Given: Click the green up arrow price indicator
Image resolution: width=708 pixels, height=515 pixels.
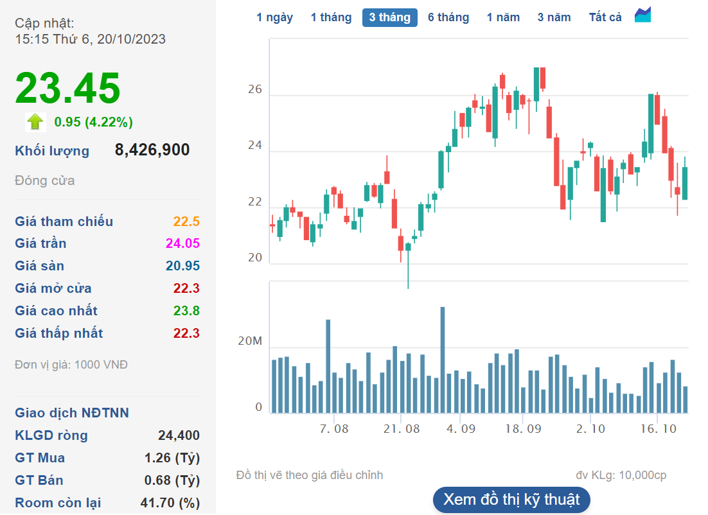Looking at the screenshot, I should 35,121.
